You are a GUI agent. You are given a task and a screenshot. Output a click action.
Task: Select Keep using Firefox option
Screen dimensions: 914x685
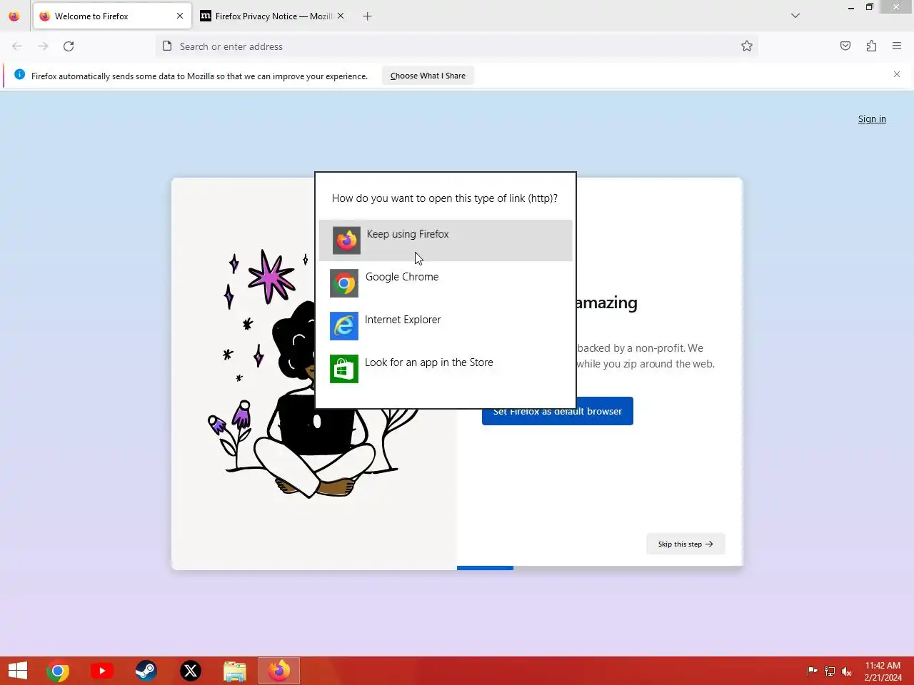click(446, 240)
